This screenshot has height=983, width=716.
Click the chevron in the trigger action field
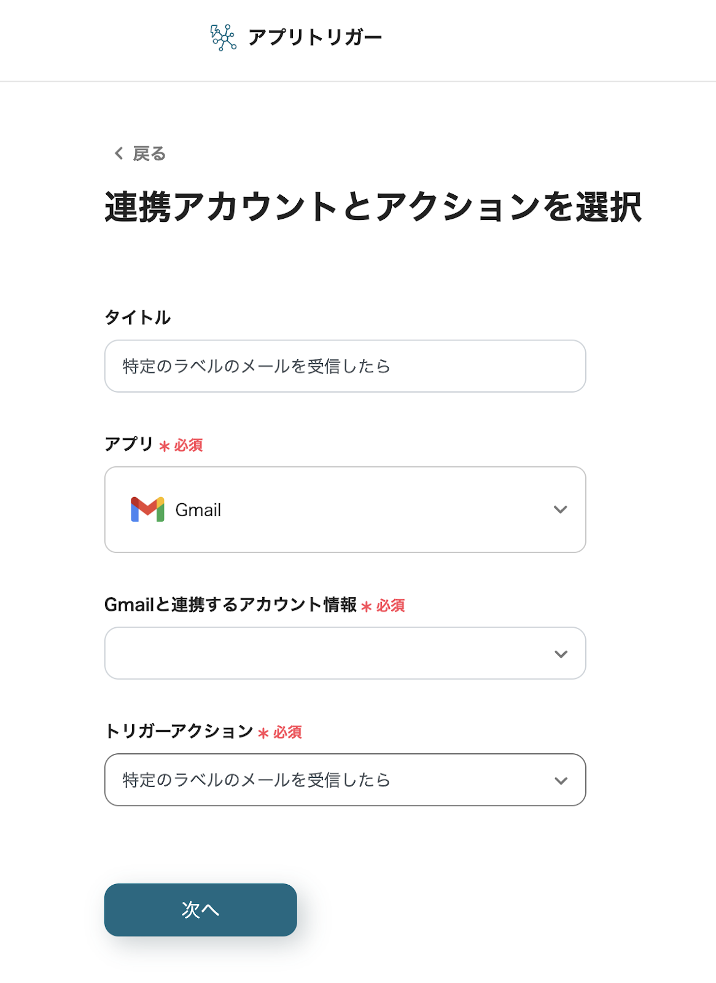560,780
